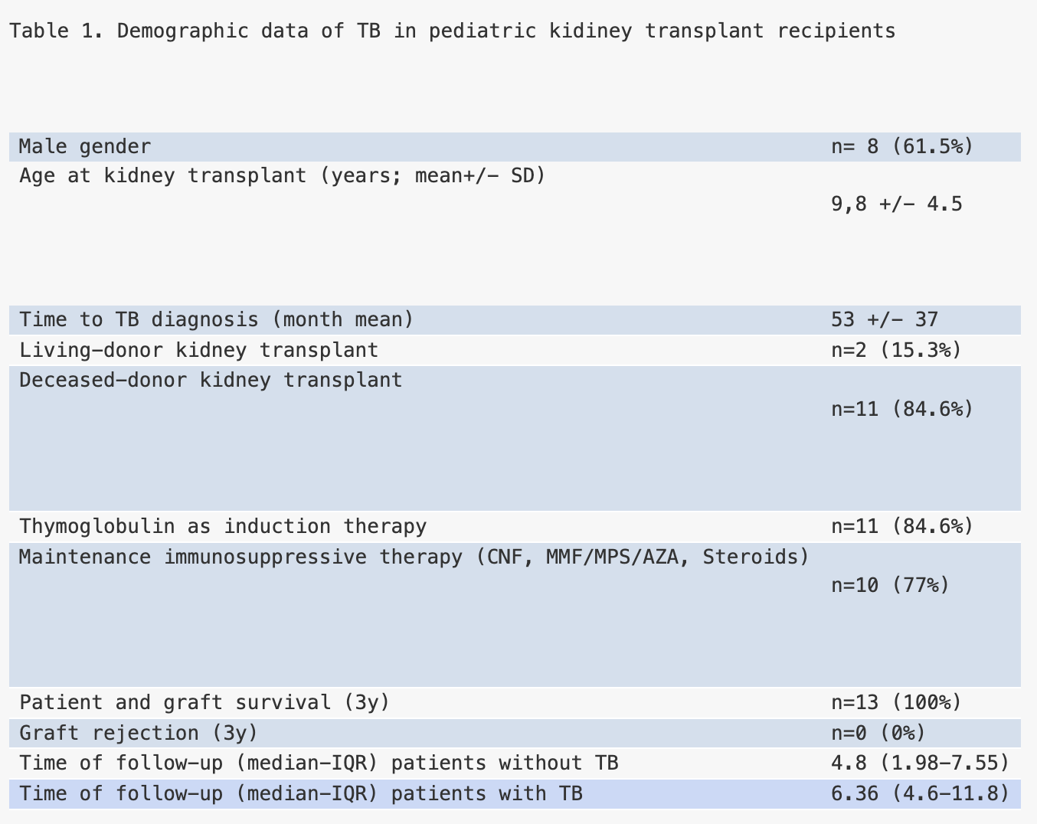
Task: Select Thymoglobulin as induction therapy label
Action: (223, 527)
